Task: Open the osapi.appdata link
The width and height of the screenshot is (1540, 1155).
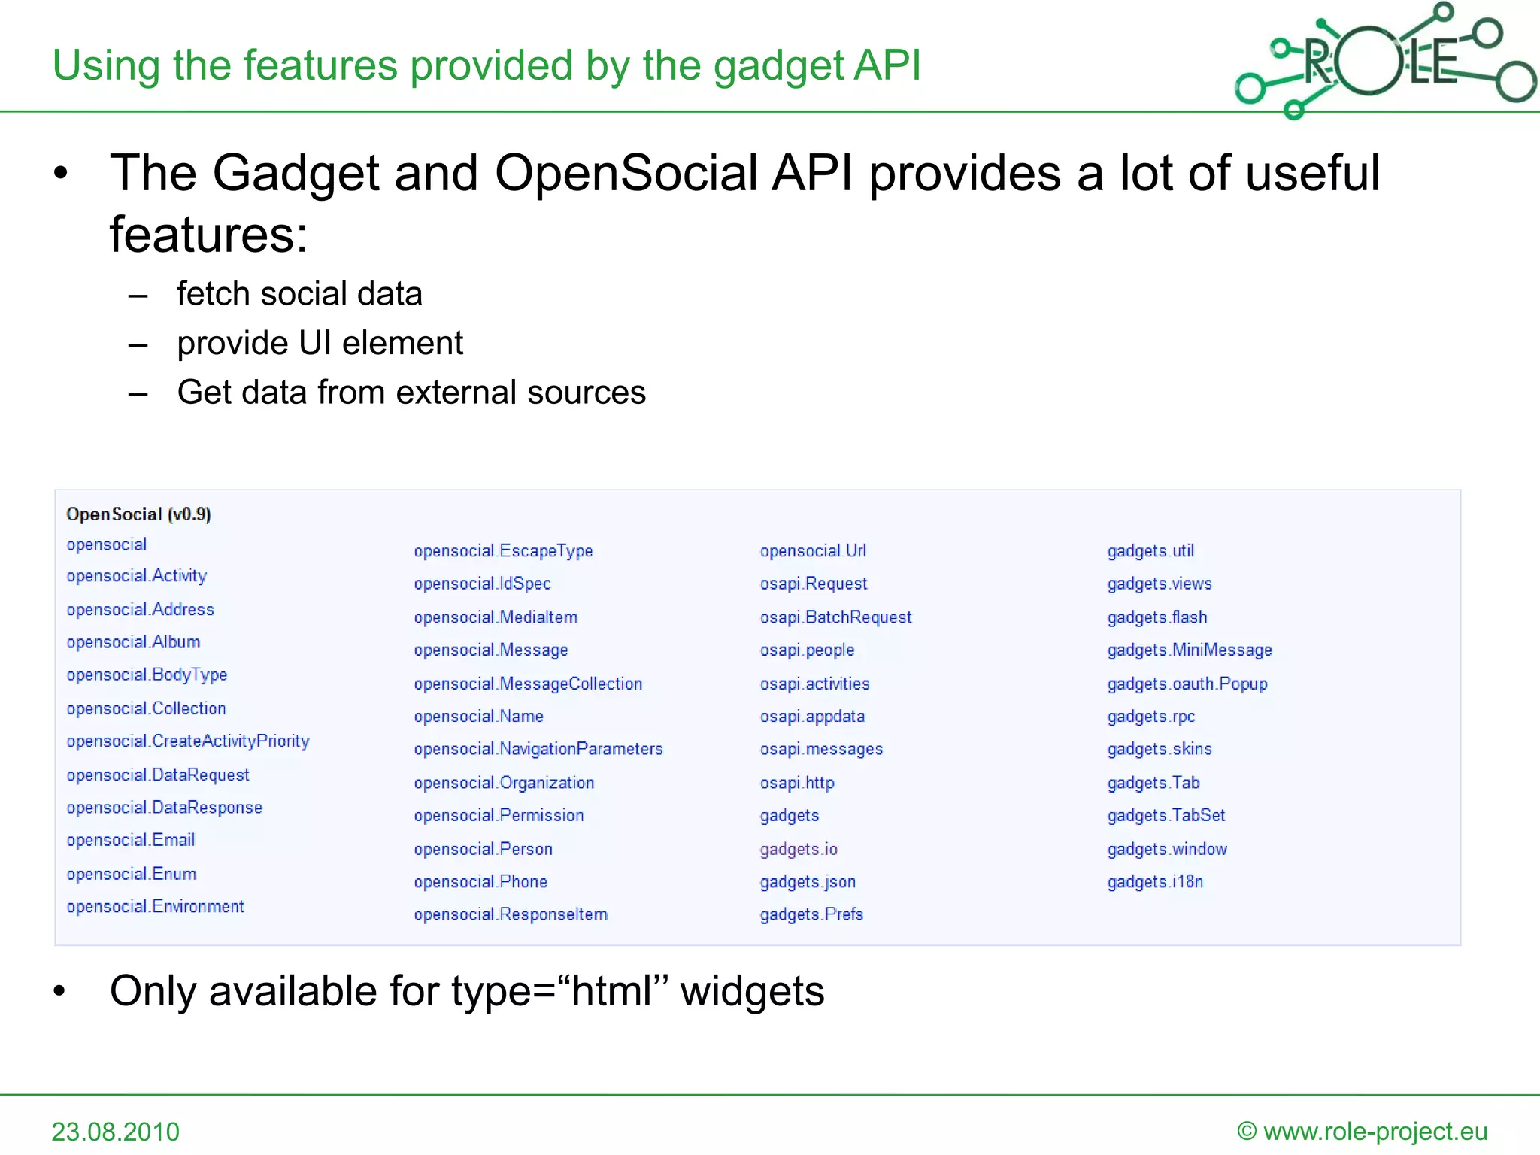Action: (x=812, y=717)
